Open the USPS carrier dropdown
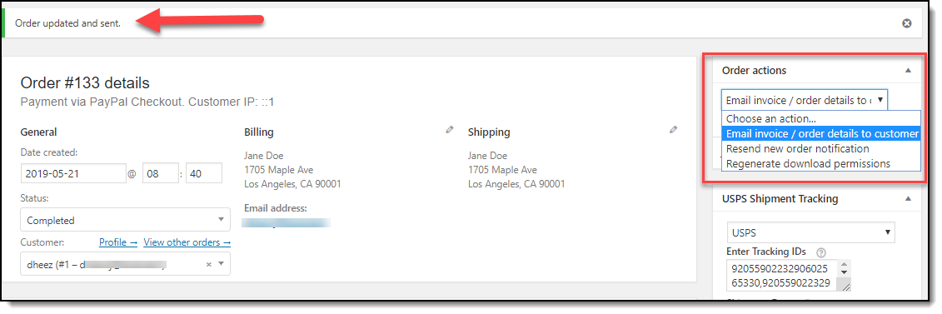 [810, 232]
